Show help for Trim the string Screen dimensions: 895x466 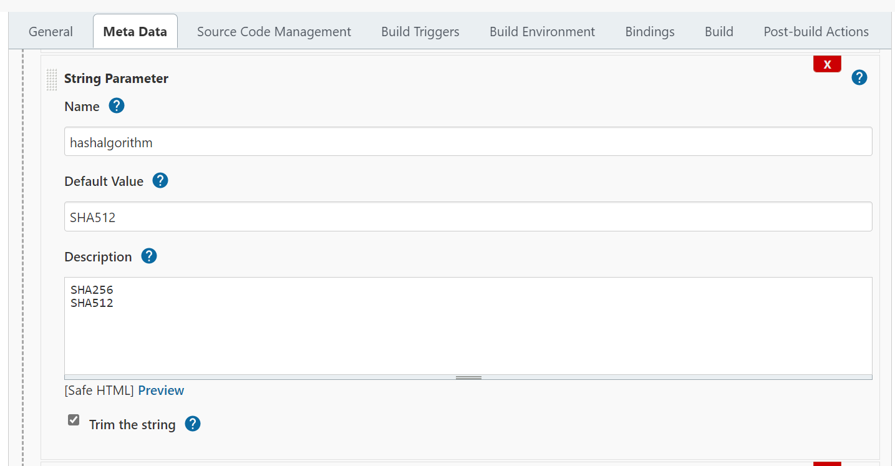click(193, 424)
